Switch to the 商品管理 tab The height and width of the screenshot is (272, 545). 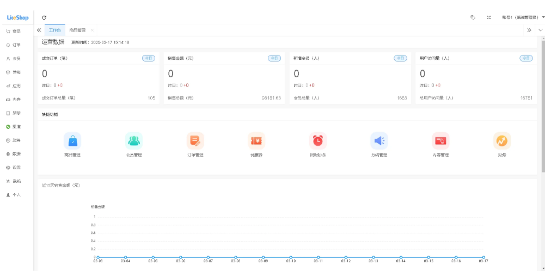pos(77,30)
